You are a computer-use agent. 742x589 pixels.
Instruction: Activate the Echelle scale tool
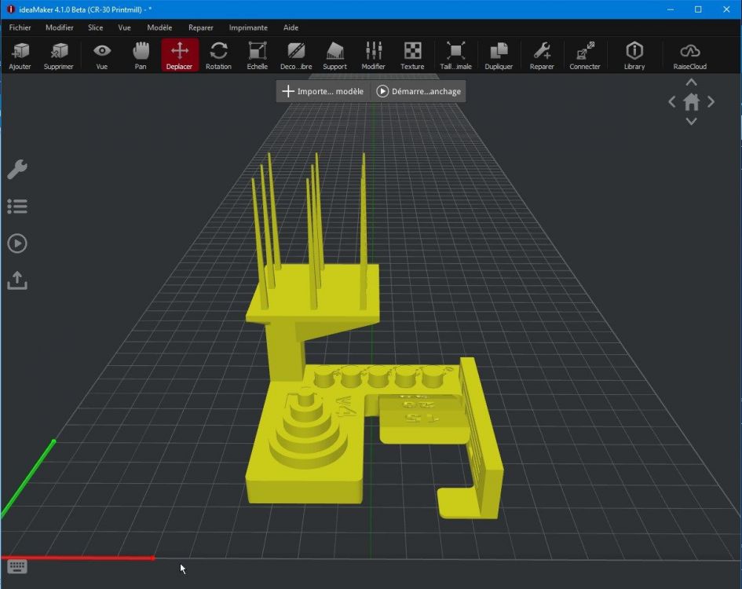tap(257, 55)
